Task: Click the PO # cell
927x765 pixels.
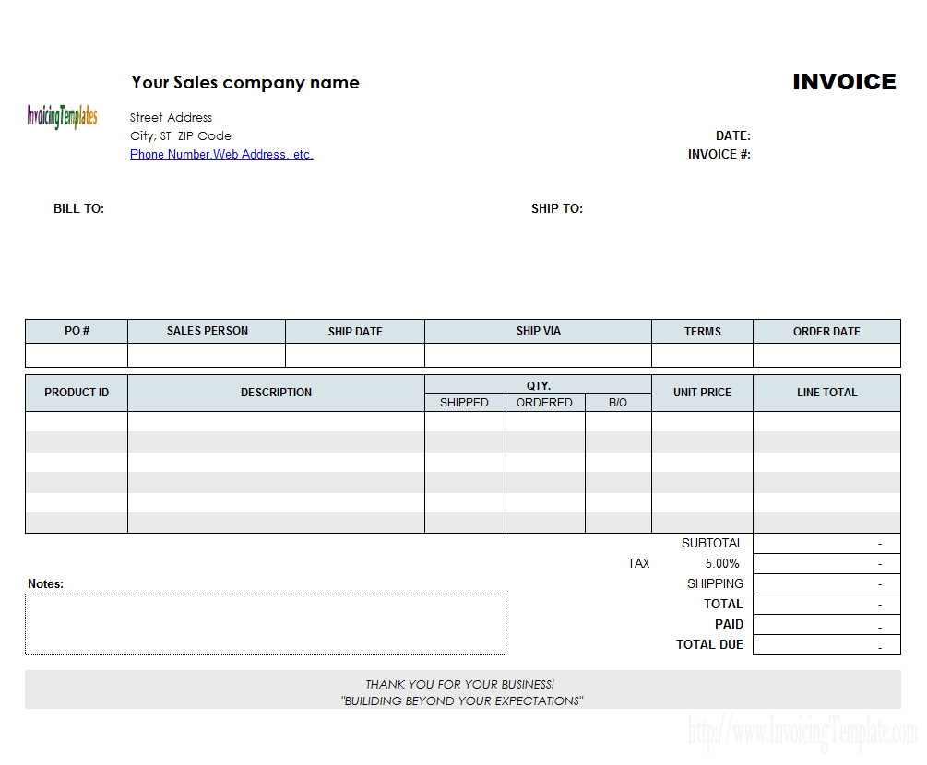Action: click(x=76, y=355)
